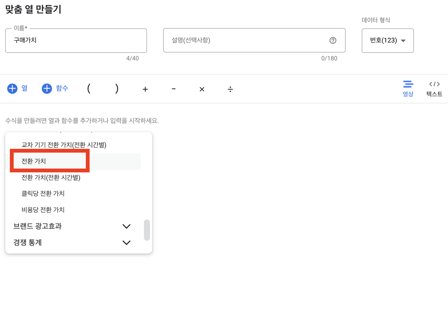Click the add 함수 (function) icon
The image size is (448, 325).
pos(46,88)
